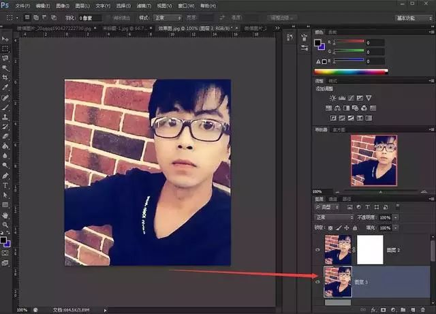The image size is (436, 314).
Task: Click filter for type layers T icon
Action: (x=369, y=207)
